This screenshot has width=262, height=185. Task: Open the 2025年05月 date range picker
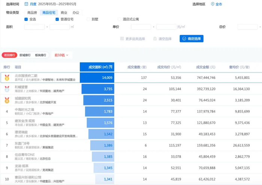(57, 4)
